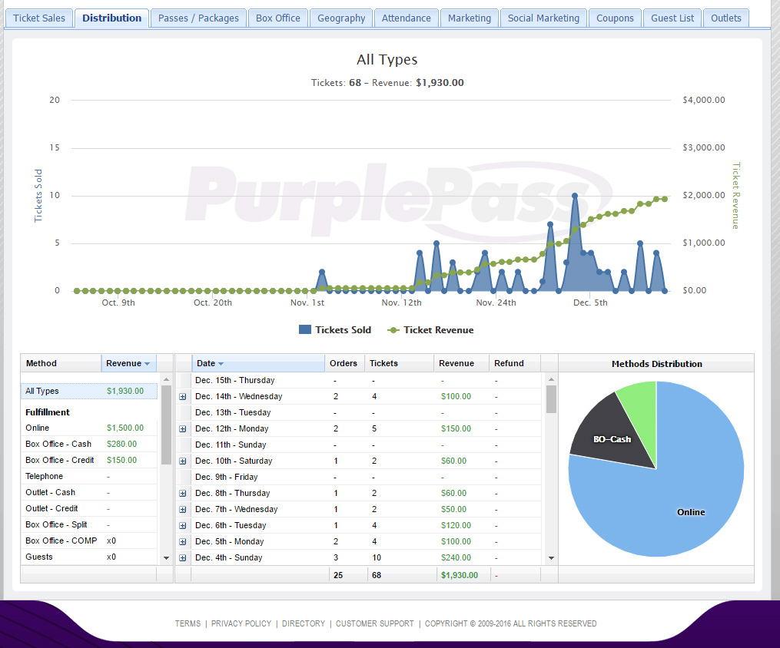This screenshot has height=648, width=780.
Task: Expand the Dec. 12th Monday row
Action: [x=183, y=429]
